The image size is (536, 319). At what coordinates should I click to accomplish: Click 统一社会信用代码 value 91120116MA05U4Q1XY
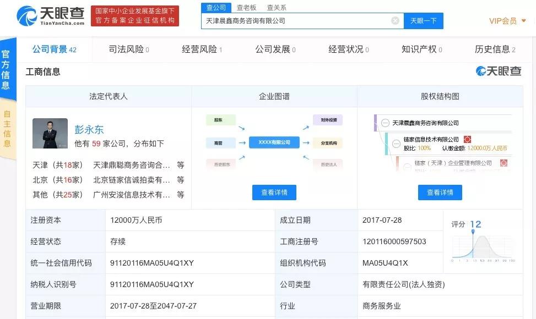tap(152, 263)
